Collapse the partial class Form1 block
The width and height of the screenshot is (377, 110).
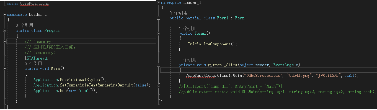tap(158, 18)
